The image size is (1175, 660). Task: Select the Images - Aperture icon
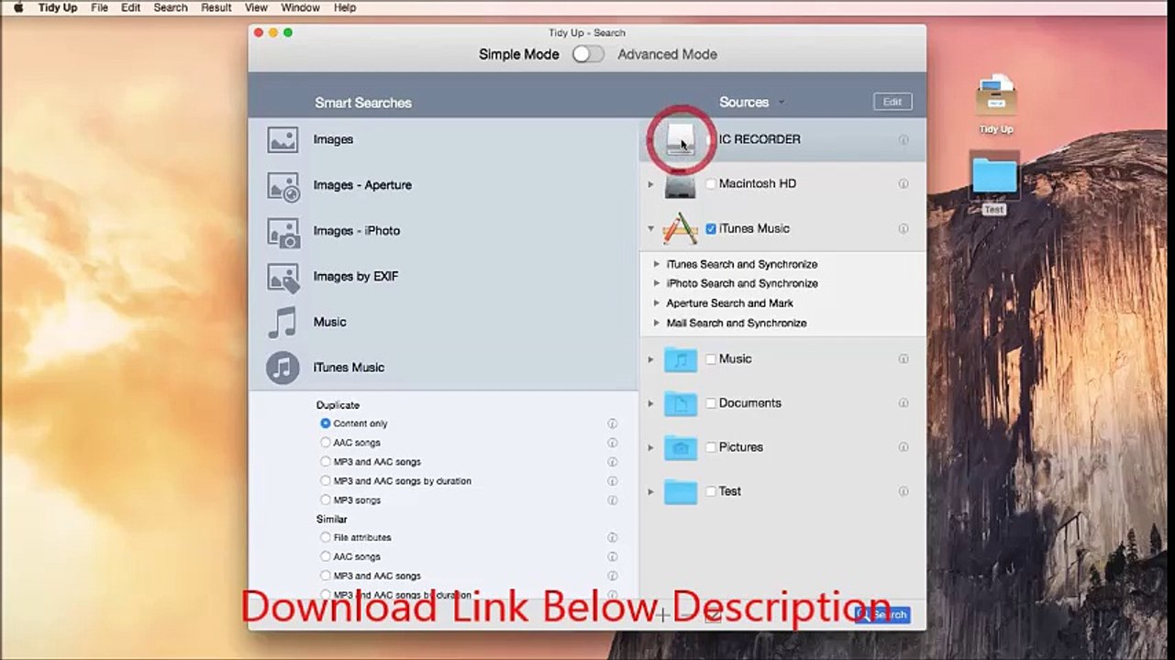[x=283, y=185]
